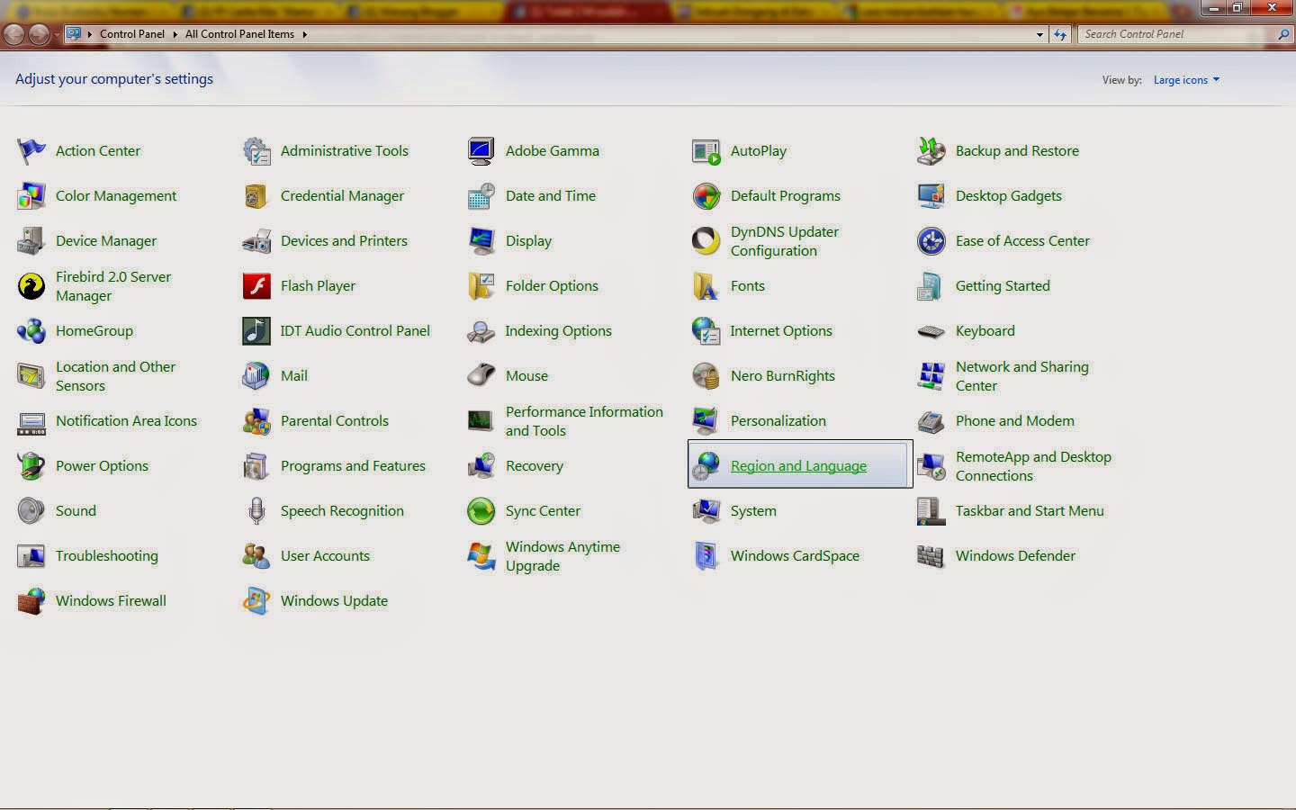Open the Network and Sharing Center icon
1296x810 pixels.
point(931,376)
